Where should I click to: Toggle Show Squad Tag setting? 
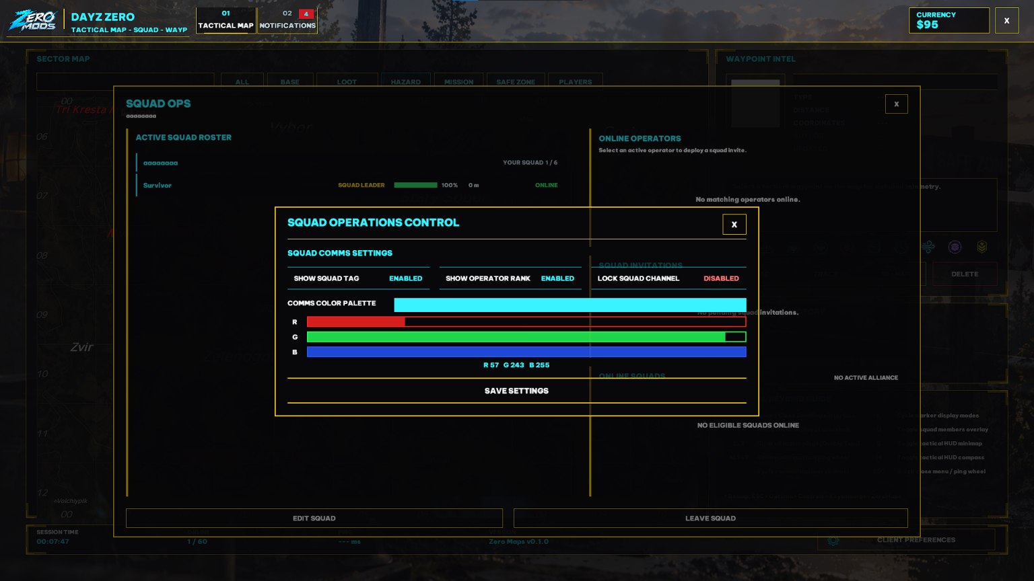pyautogui.click(x=358, y=278)
